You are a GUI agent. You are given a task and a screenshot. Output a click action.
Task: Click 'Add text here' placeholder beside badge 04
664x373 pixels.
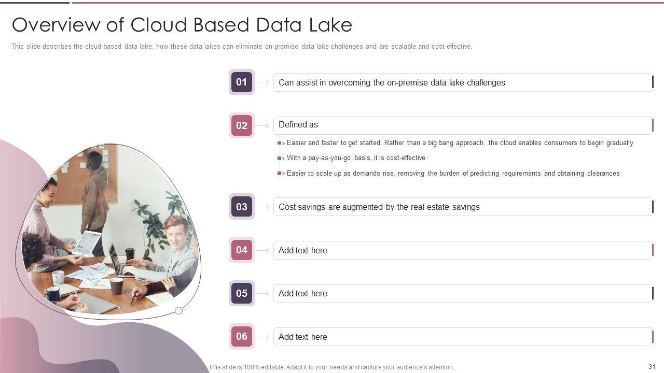coord(303,250)
